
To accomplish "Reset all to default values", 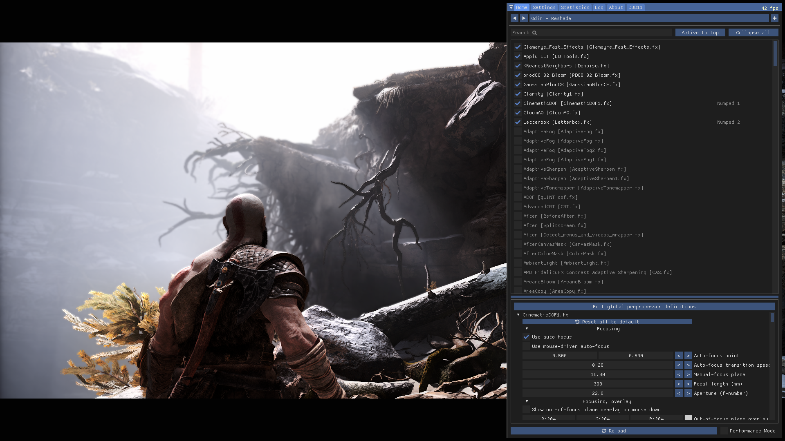I will click(607, 322).
